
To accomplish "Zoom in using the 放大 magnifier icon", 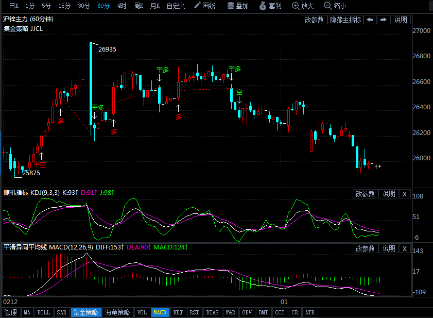I will tap(302, 6).
